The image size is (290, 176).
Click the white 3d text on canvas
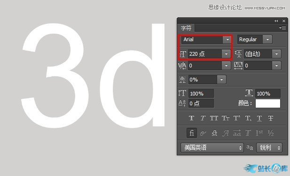pyautogui.click(x=93, y=75)
